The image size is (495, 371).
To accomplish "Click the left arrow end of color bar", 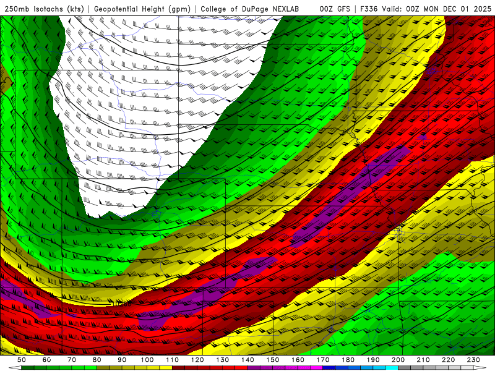I will (x=15, y=367).
